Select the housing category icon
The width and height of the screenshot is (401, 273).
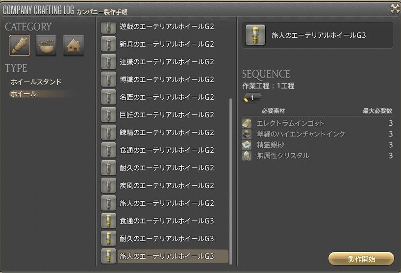coord(73,46)
